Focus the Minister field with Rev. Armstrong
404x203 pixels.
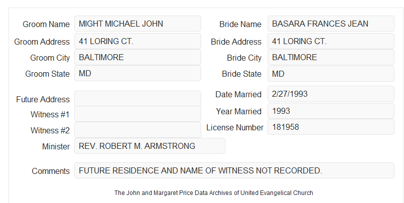pyautogui.click(x=150, y=146)
